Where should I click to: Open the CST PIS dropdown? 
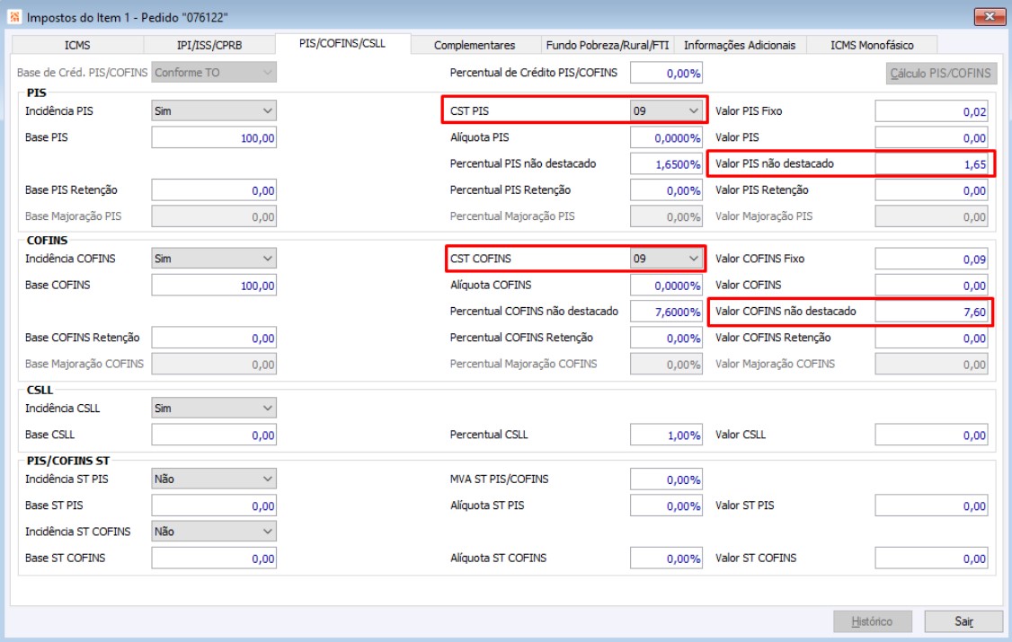pos(666,110)
